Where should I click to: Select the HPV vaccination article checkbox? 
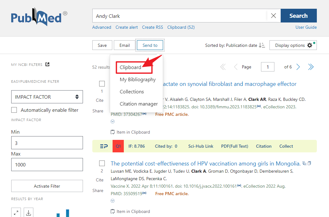pos(102,163)
